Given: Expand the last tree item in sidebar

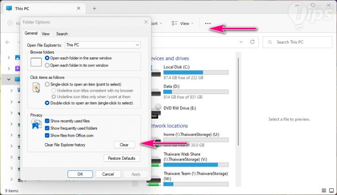Looking at the screenshot, I should point(12,179).
